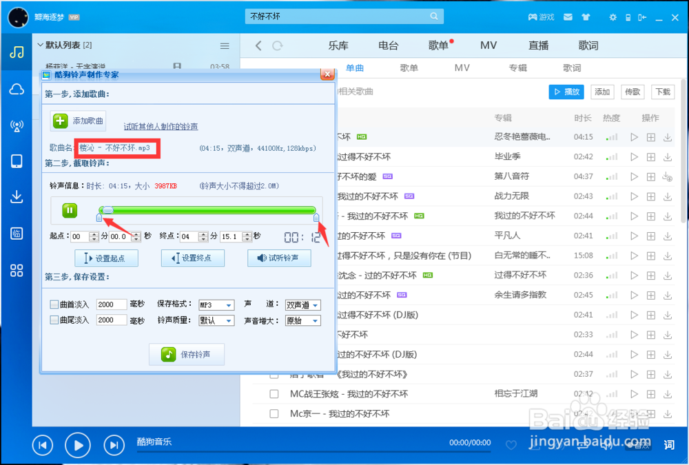Click the blue 播放 button
This screenshot has width=689, height=465.
(x=566, y=92)
